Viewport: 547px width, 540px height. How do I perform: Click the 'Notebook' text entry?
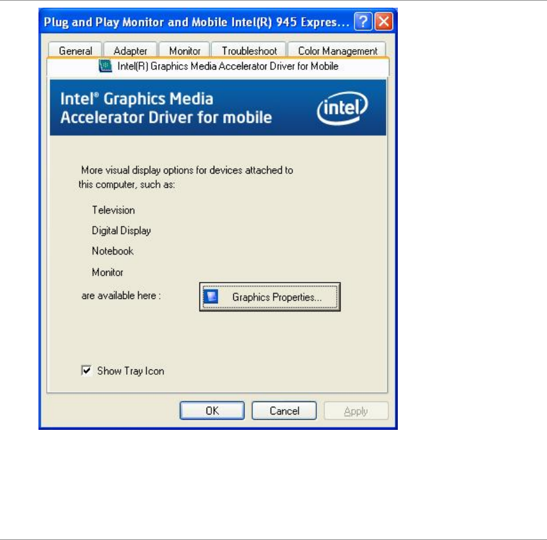pos(112,251)
